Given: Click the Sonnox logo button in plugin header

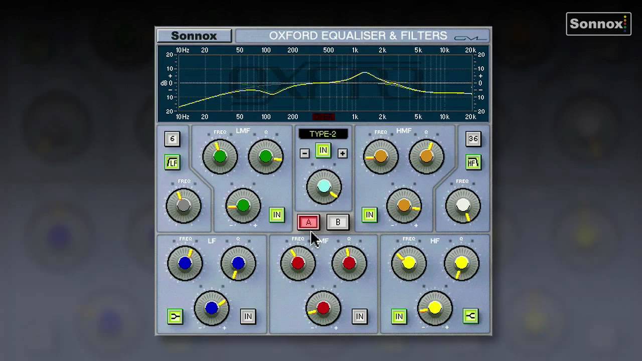Looking at the screenshot, I should (194, 36).
